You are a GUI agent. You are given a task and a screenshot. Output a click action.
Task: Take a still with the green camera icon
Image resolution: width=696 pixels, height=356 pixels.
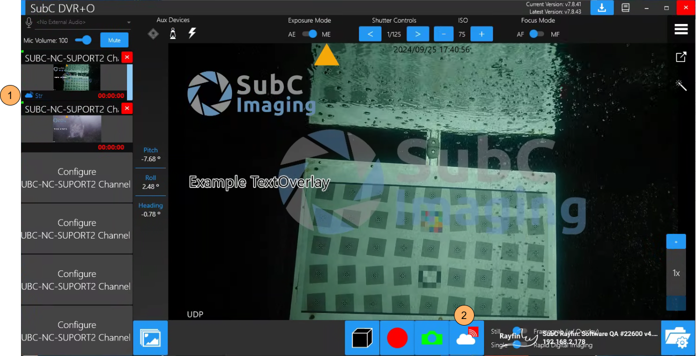432,338
